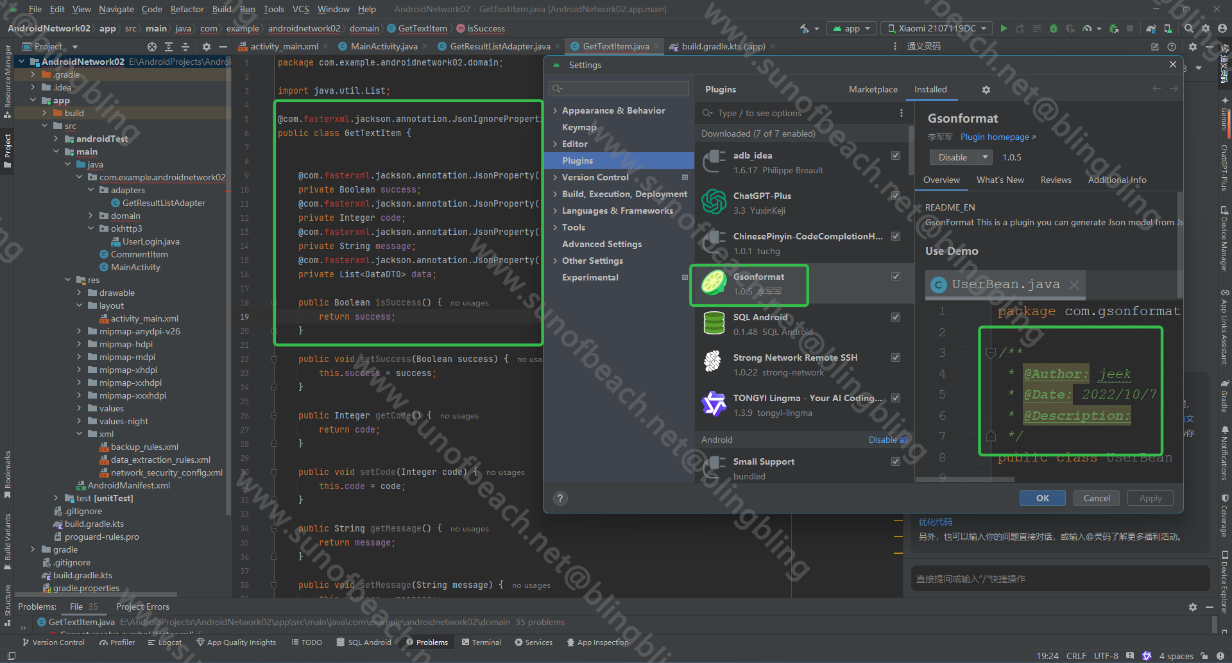The height and width of the screenshot is (663, 1232).
Task: Open Logcat tool window
Action: tap(165, 642)
